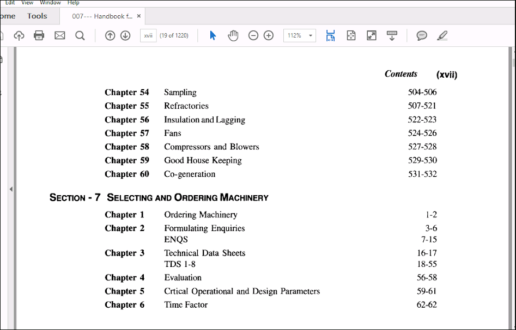Click page range '504-506'

[x=422, y=92]
